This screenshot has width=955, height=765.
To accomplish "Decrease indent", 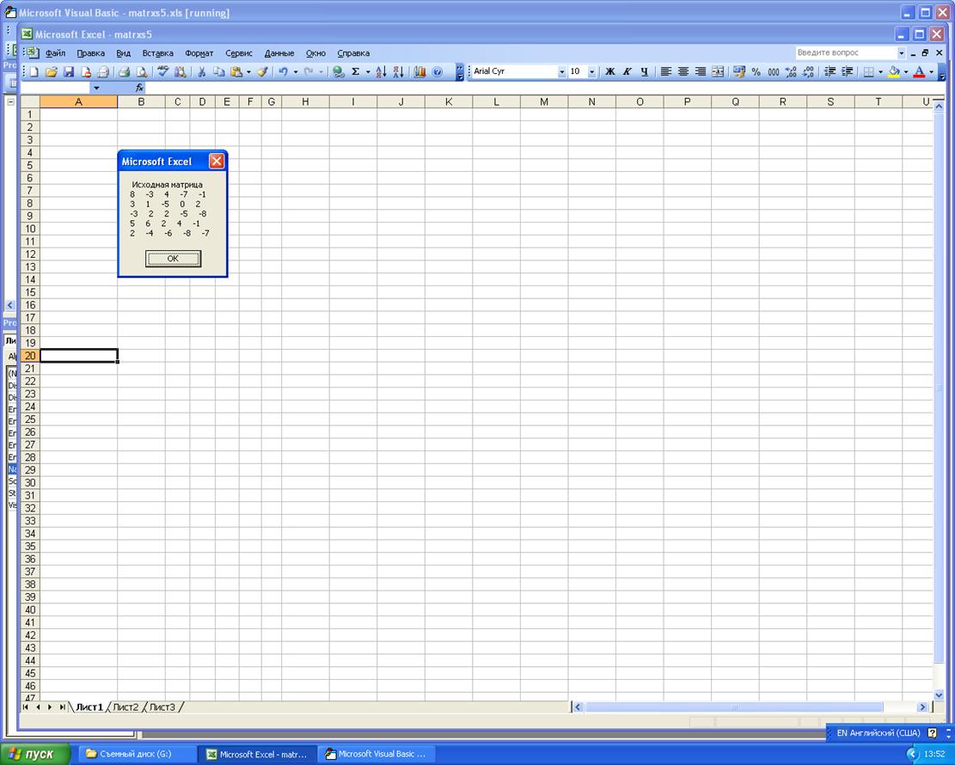I will click(x=830, y=72).
